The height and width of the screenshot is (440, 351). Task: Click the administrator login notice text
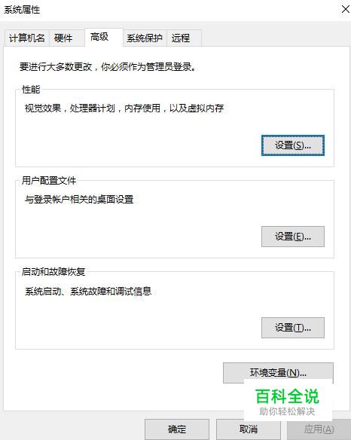108,67
